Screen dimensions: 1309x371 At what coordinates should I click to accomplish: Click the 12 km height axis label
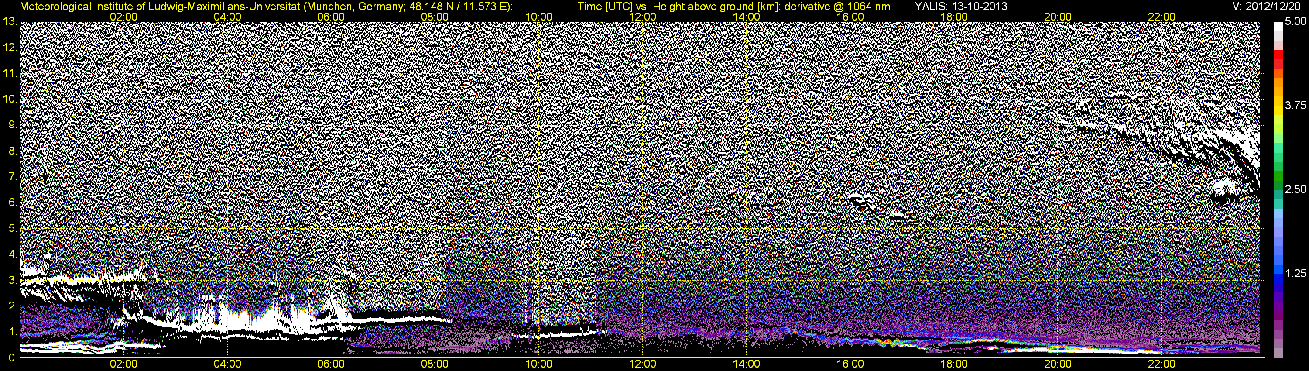point(9,47)
